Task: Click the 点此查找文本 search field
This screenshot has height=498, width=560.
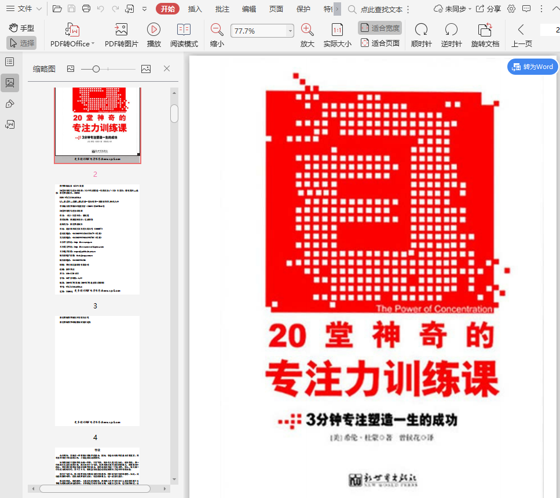Action: point(380,10)
